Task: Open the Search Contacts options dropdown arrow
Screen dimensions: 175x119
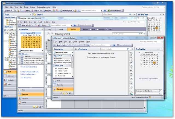Action: (x=130, y=49)
